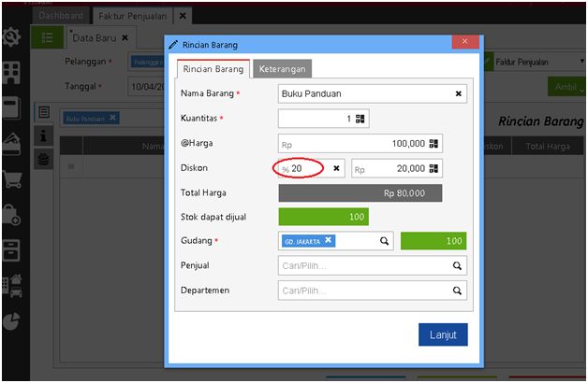
Task: Click the Total Harga Rp 80,000 value
Action: pyautogui.click(x=360, y=193)
